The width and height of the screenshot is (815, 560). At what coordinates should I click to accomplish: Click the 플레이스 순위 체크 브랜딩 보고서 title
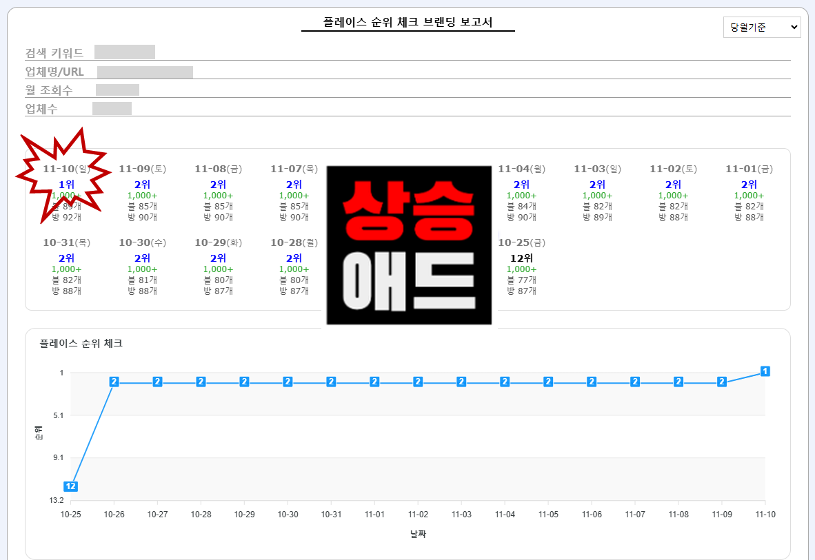tap(408, 22)
